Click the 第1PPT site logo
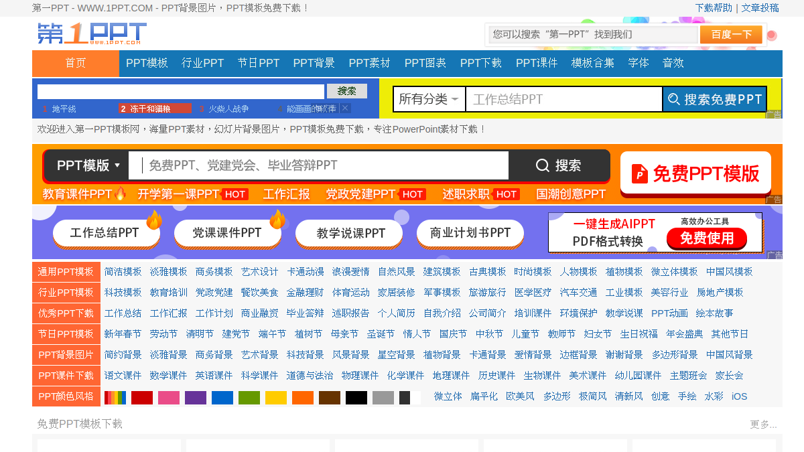 [x=92, y=33]
